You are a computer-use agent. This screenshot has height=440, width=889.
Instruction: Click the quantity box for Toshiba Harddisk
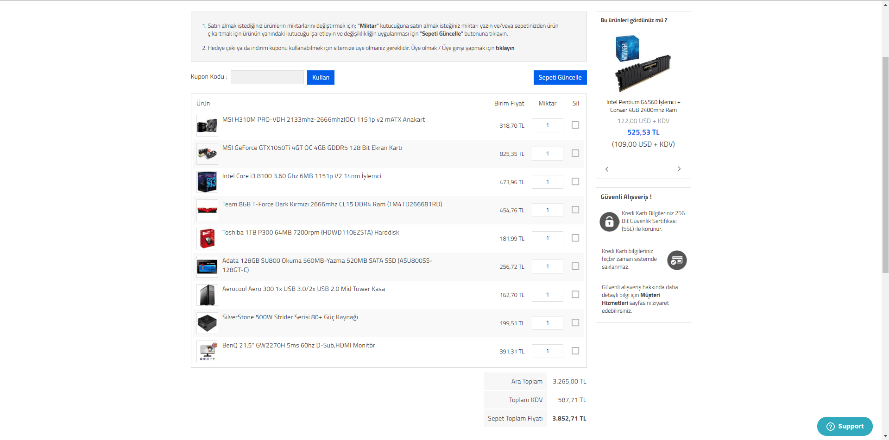[548, 238]
